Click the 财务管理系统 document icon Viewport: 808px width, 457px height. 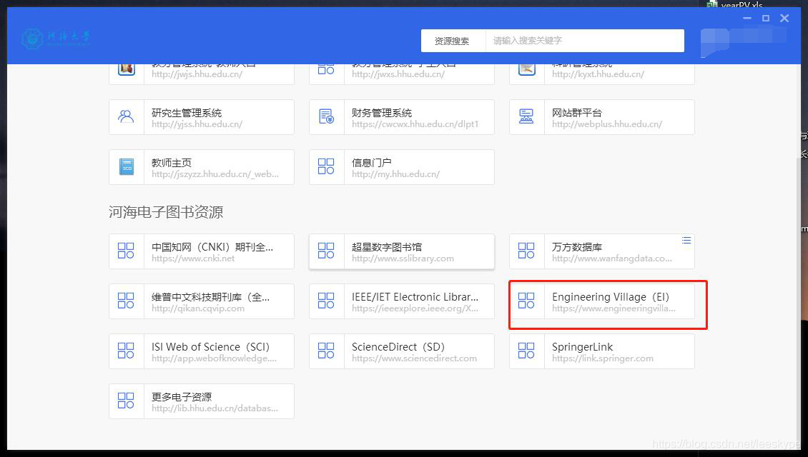[326, 117]
